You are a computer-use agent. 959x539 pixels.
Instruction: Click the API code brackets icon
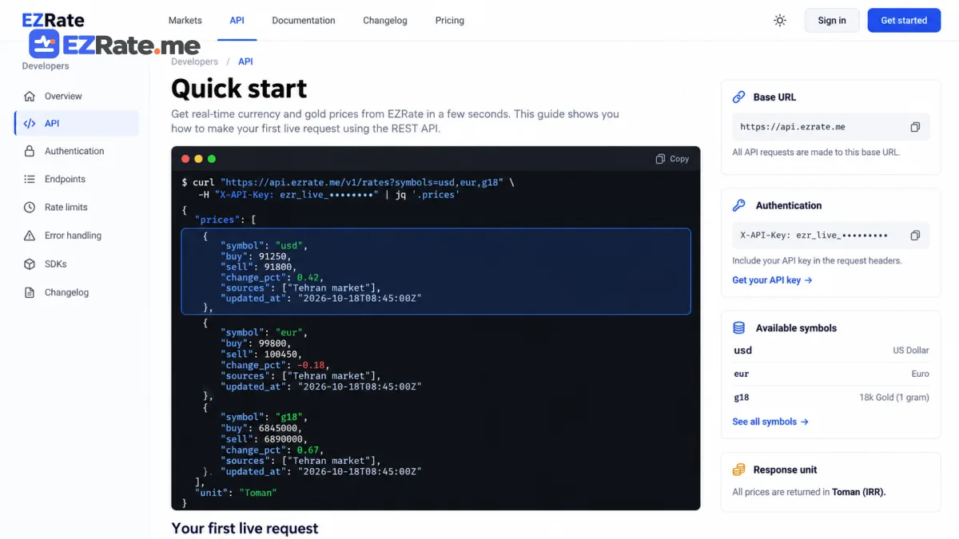(x=30, y=124)
